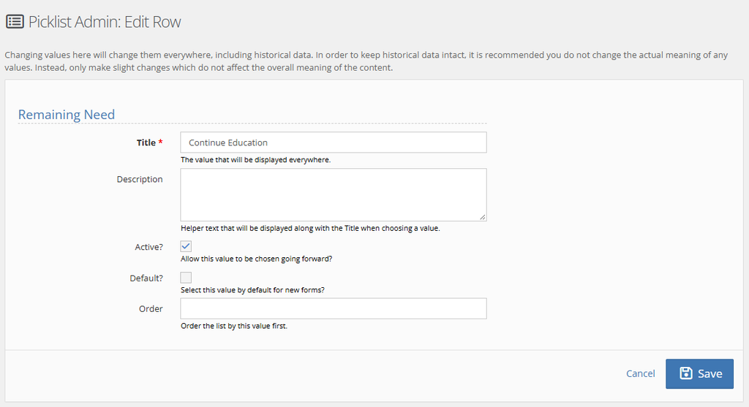This screenshot has height=407, width=749.
Task: Click the Picklist Admin list icon
Action: click(15, 21)
